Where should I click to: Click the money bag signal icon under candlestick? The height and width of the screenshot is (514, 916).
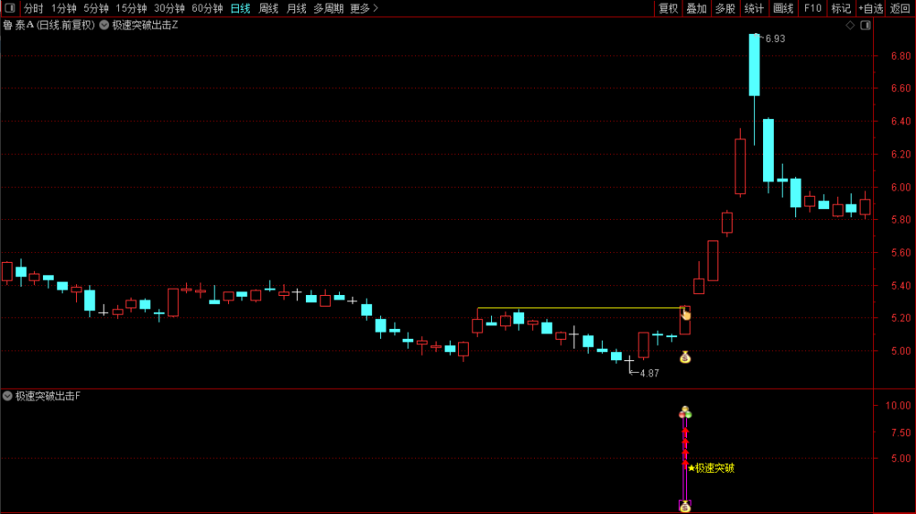pyautogui.click(x=685, y=358)
